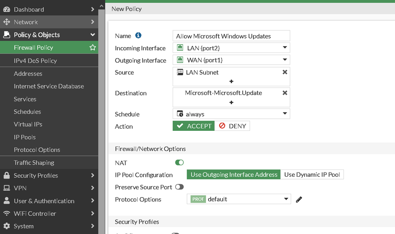Click the pencil icon to edit Protocol Options

pos(299,199)
